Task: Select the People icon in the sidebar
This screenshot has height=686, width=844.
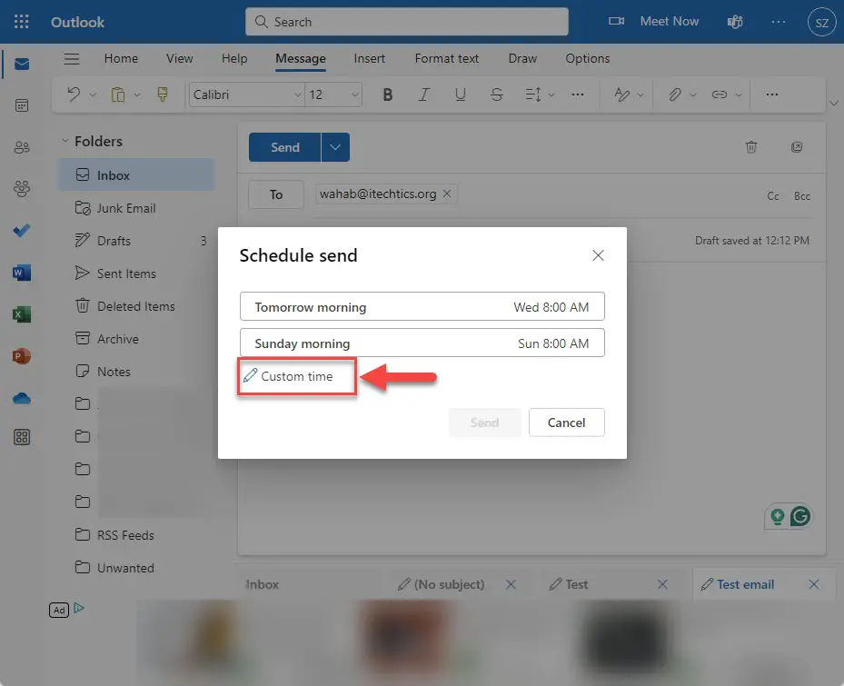Action: (x=23, y=146)
